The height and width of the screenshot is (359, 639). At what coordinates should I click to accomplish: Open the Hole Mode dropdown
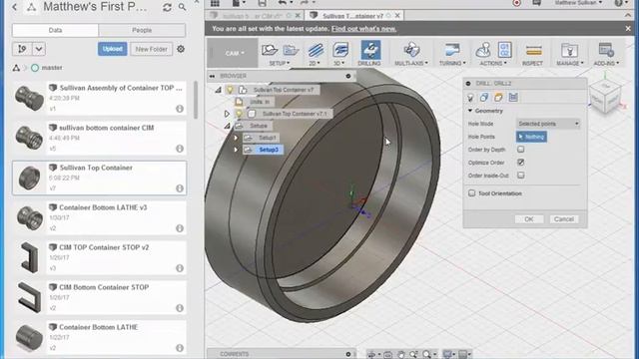[548, 124]
